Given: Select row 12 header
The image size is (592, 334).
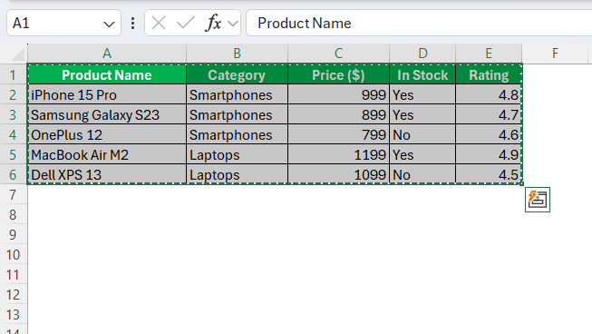Looking at the screenshot, I should tap(14, 295).
